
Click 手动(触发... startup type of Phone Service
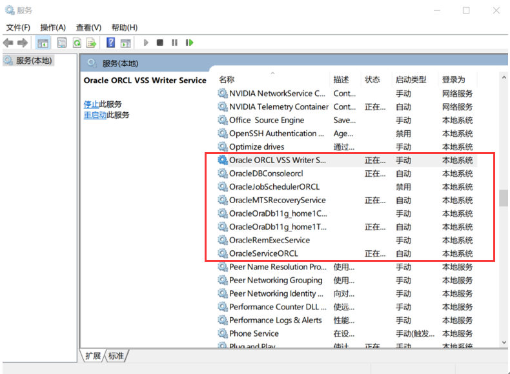click(x=415, y=333)
